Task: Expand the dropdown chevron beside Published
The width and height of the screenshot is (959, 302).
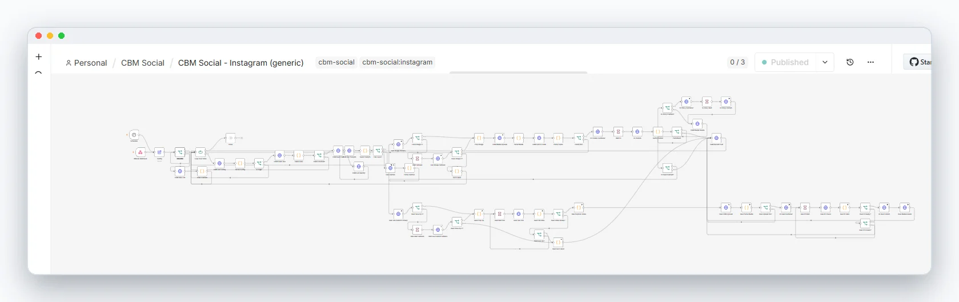Action: point(825,62)
